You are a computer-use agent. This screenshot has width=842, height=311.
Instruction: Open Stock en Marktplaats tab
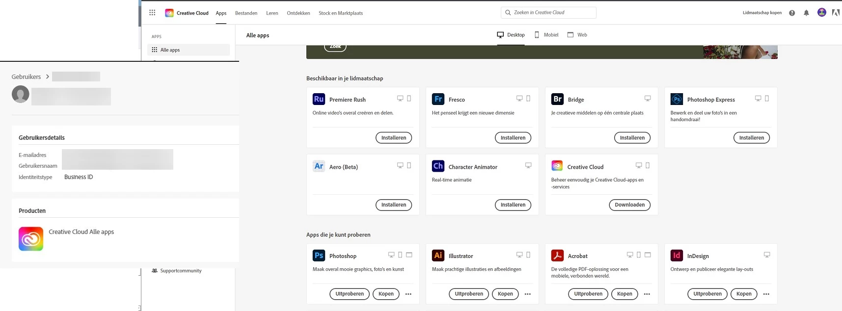(341, 13)
